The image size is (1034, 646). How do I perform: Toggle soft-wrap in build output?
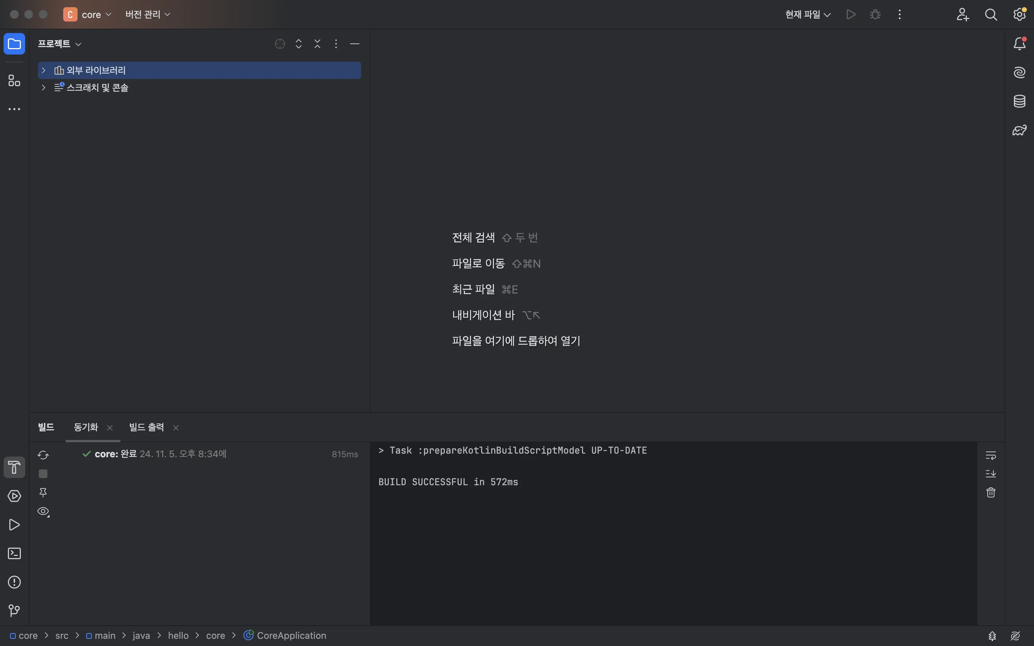tap(991, 455)
